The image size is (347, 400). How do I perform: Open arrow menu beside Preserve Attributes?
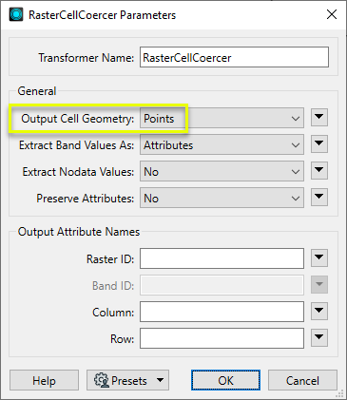319,198
